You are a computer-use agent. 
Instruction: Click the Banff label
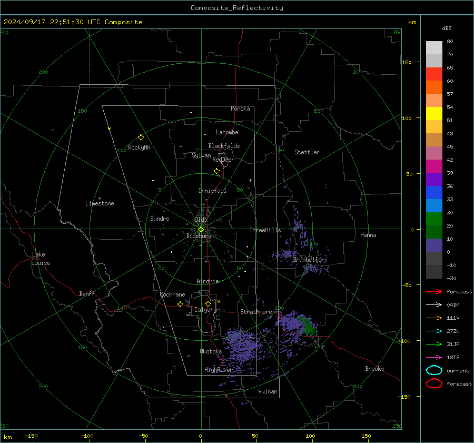[87, 294]
